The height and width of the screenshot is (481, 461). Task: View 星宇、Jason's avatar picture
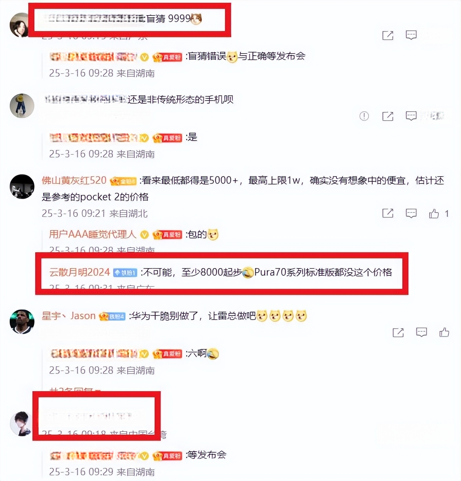tap(22, 322)
